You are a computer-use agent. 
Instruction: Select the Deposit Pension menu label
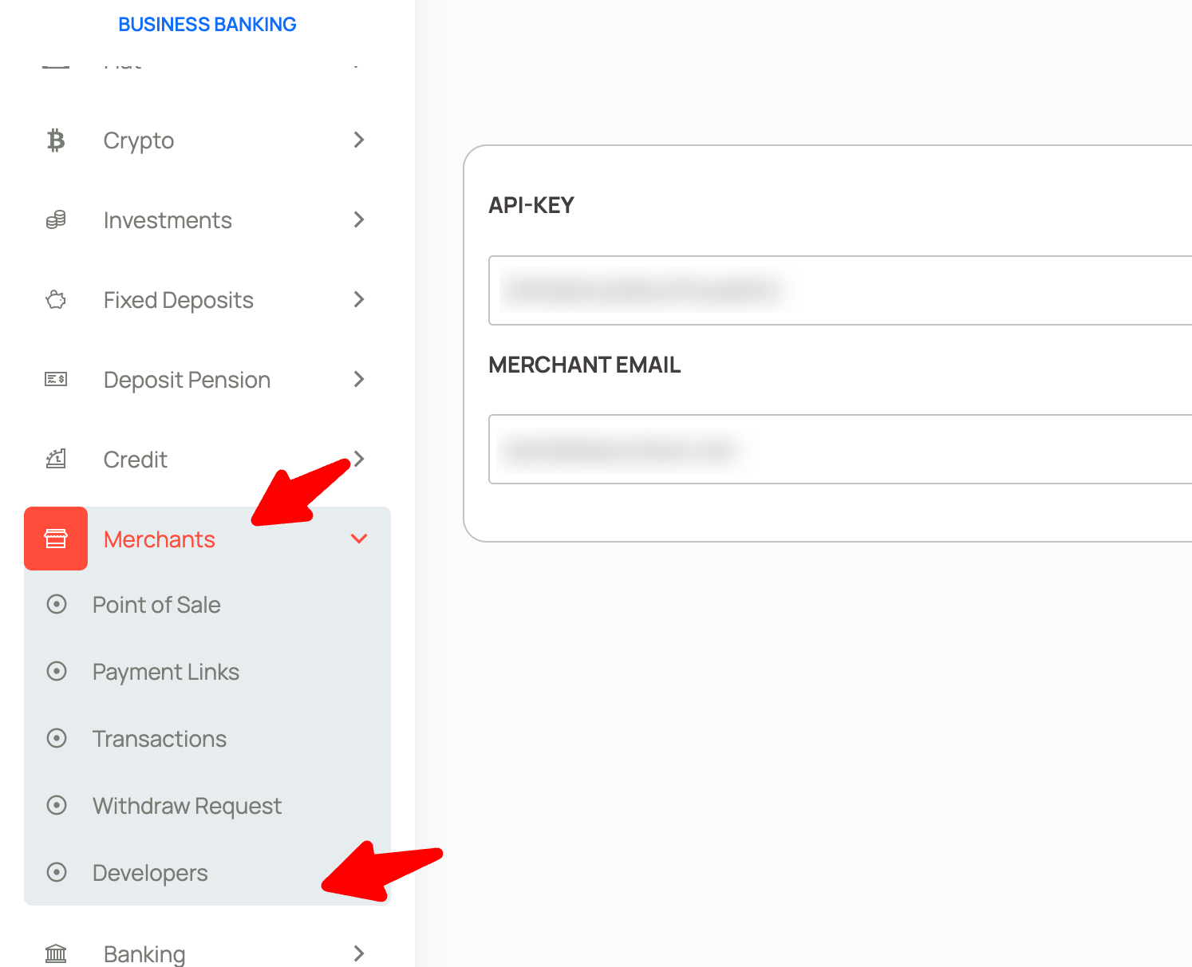(x=187, y=380)
